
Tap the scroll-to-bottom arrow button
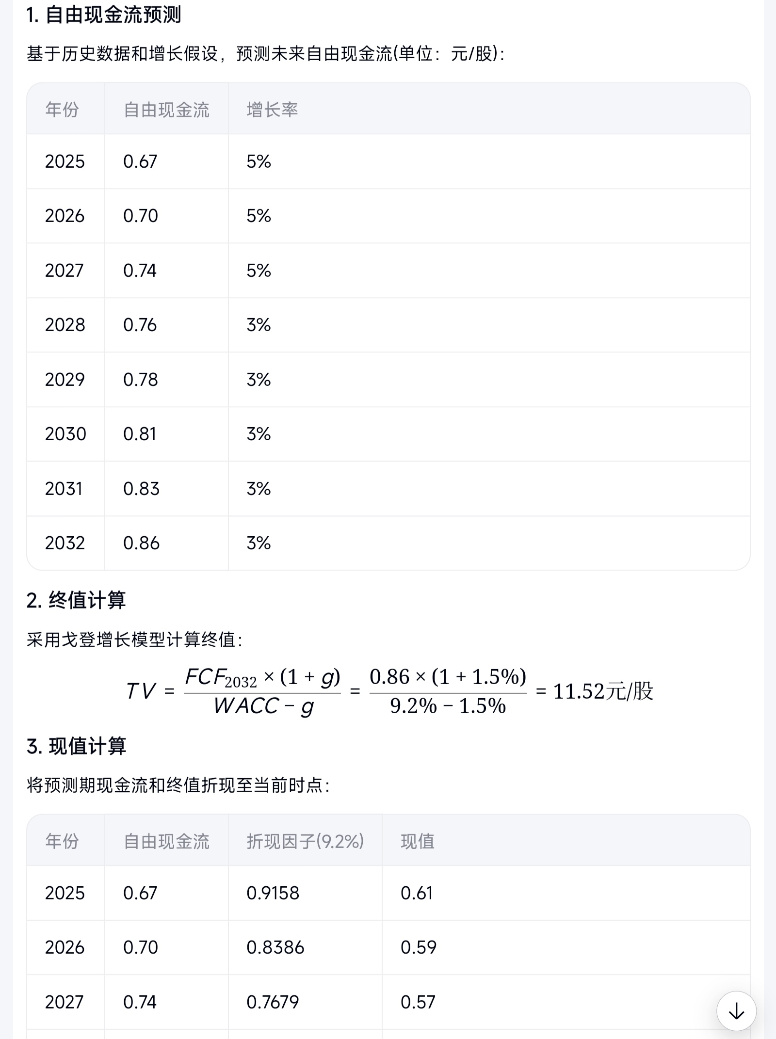[x=736, y=1011]
